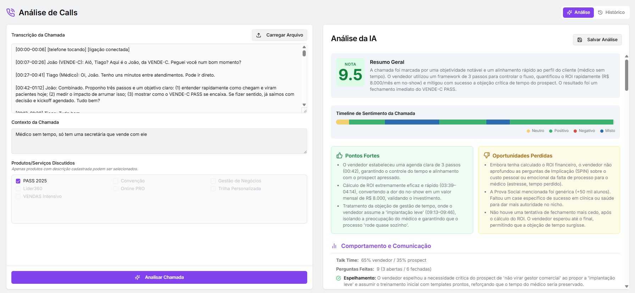Tick the Líder360 product checkbox

pos(18,189)
